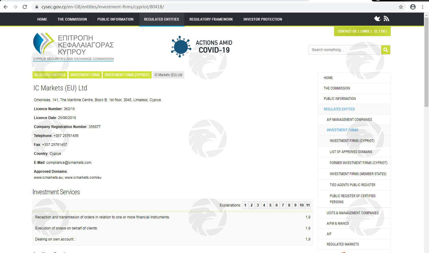Click the page vertical scrollbar thumb
The image size is (429, 253).
tap(426, 62)
